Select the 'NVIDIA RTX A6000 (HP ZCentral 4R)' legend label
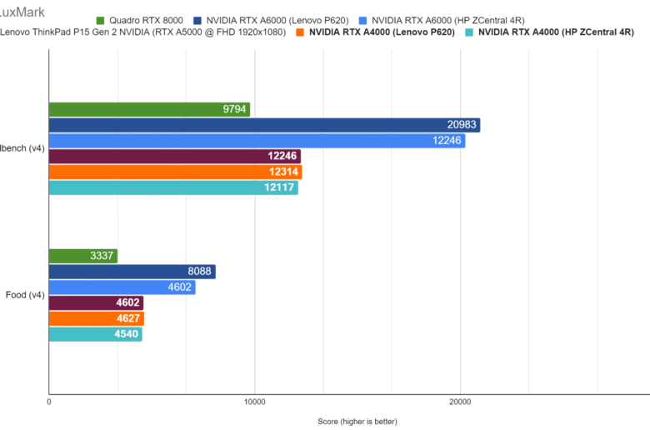 (x=448, y=21)
